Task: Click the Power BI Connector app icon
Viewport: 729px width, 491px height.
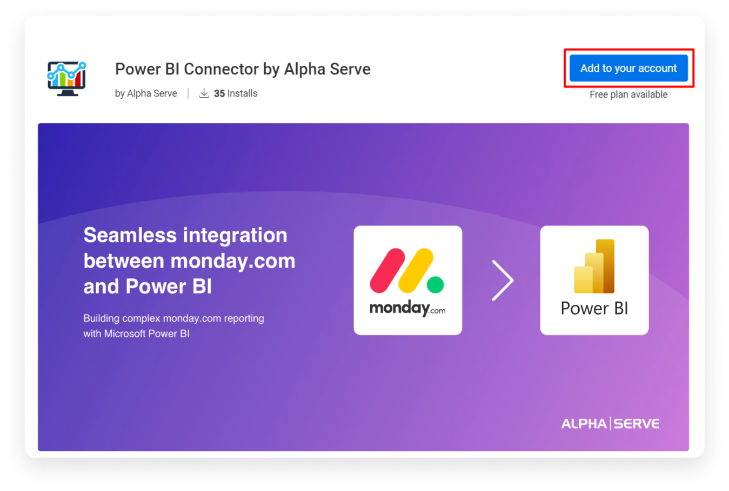Action: [66, 77]
